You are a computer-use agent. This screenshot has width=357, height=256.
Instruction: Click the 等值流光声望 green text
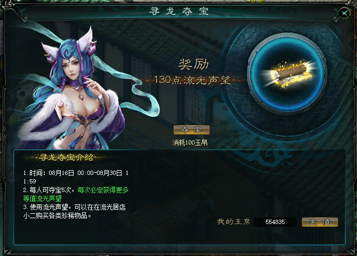pyautogui.click(x=42, y=198)
